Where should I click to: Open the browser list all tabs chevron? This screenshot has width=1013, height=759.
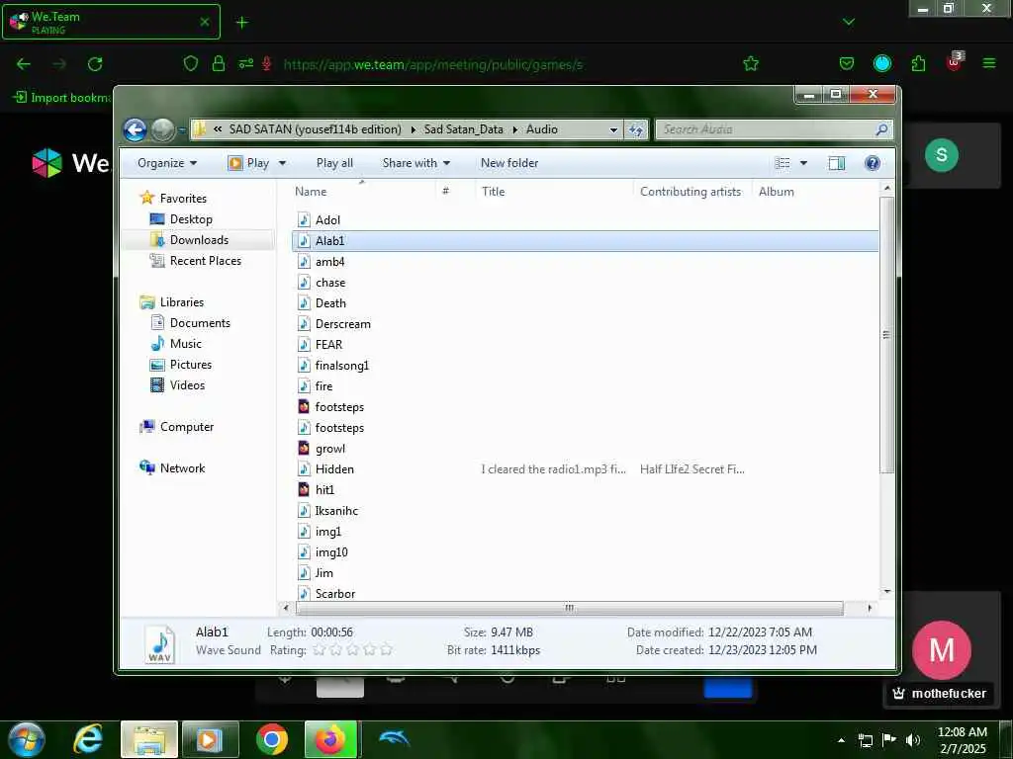pos(849,23)
